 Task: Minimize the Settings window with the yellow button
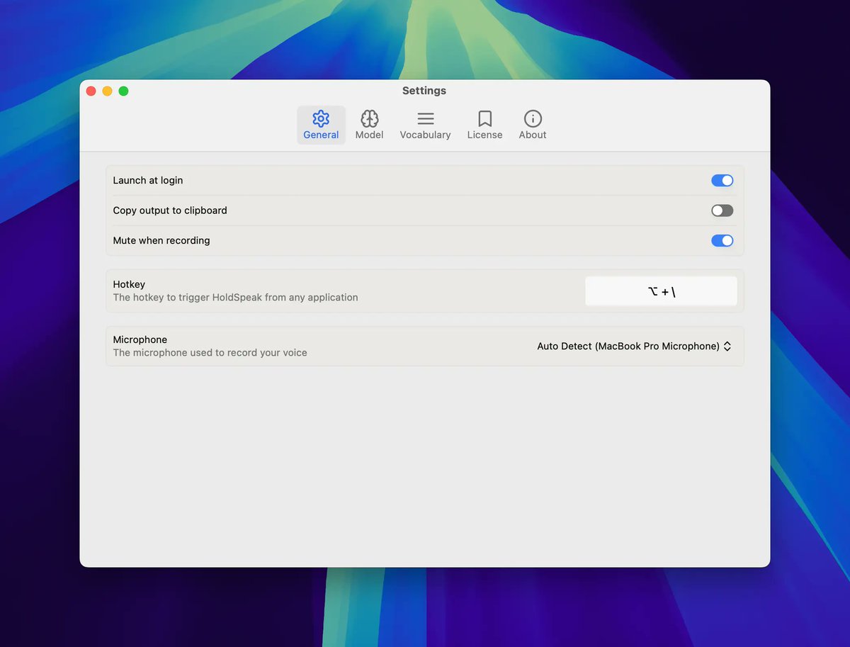click(x=107, y=91)
